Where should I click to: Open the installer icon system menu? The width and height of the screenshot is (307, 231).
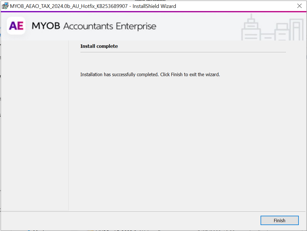coord(5,6)
